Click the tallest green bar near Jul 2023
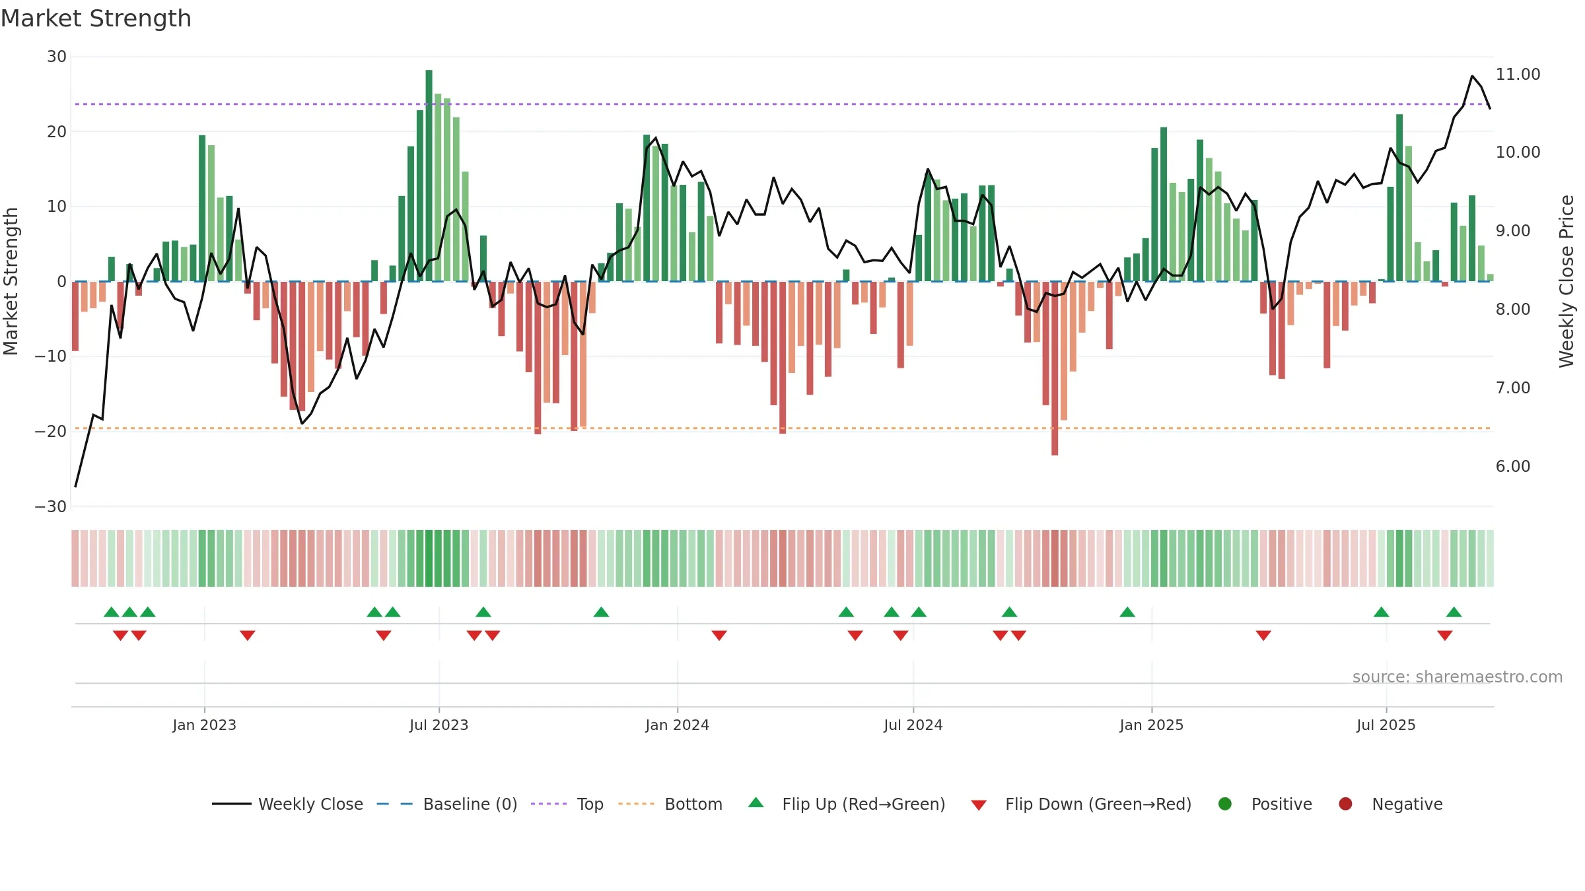Viewport: 1585px width, 891px height. [429, 176]
